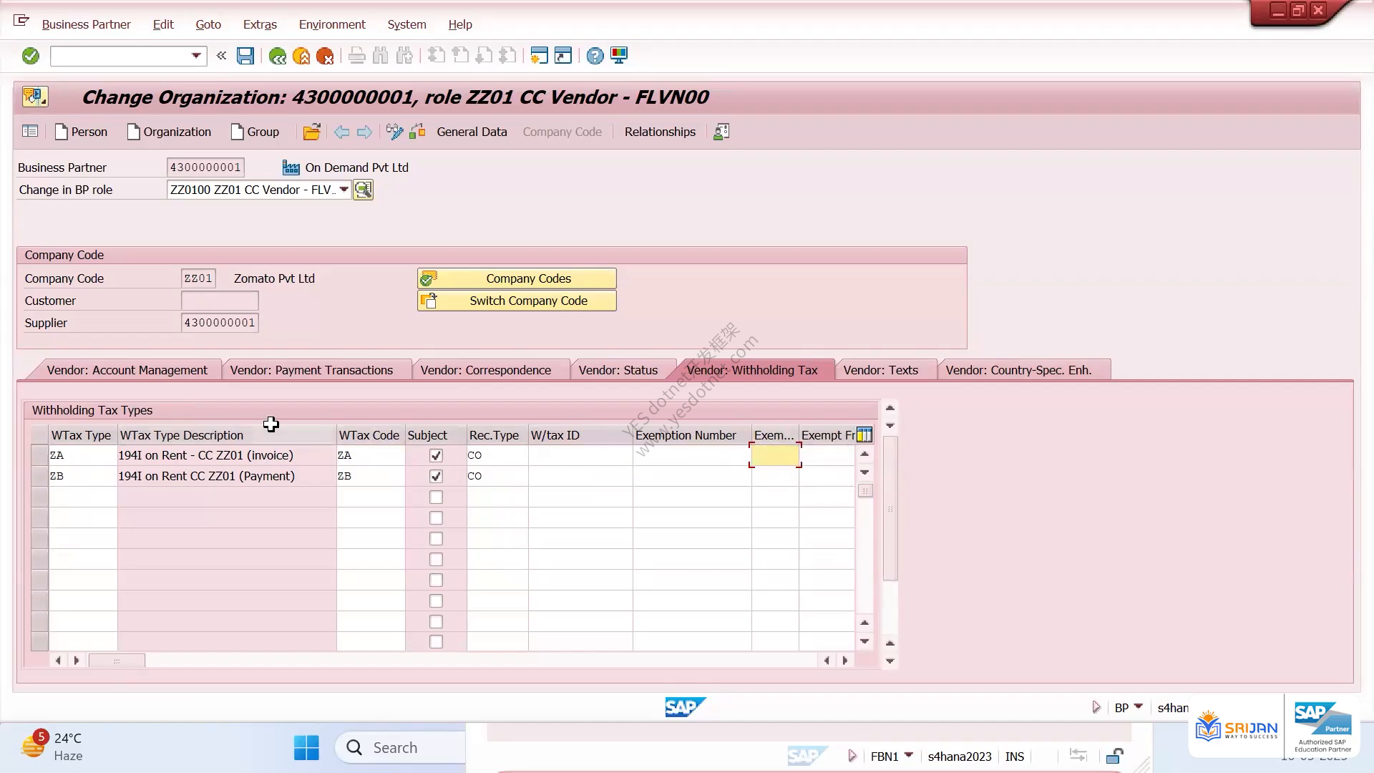The image size is (1374, 773).
Task: Expand the BP transaction dropdown in status bar
Action: tap(1139, 707)
